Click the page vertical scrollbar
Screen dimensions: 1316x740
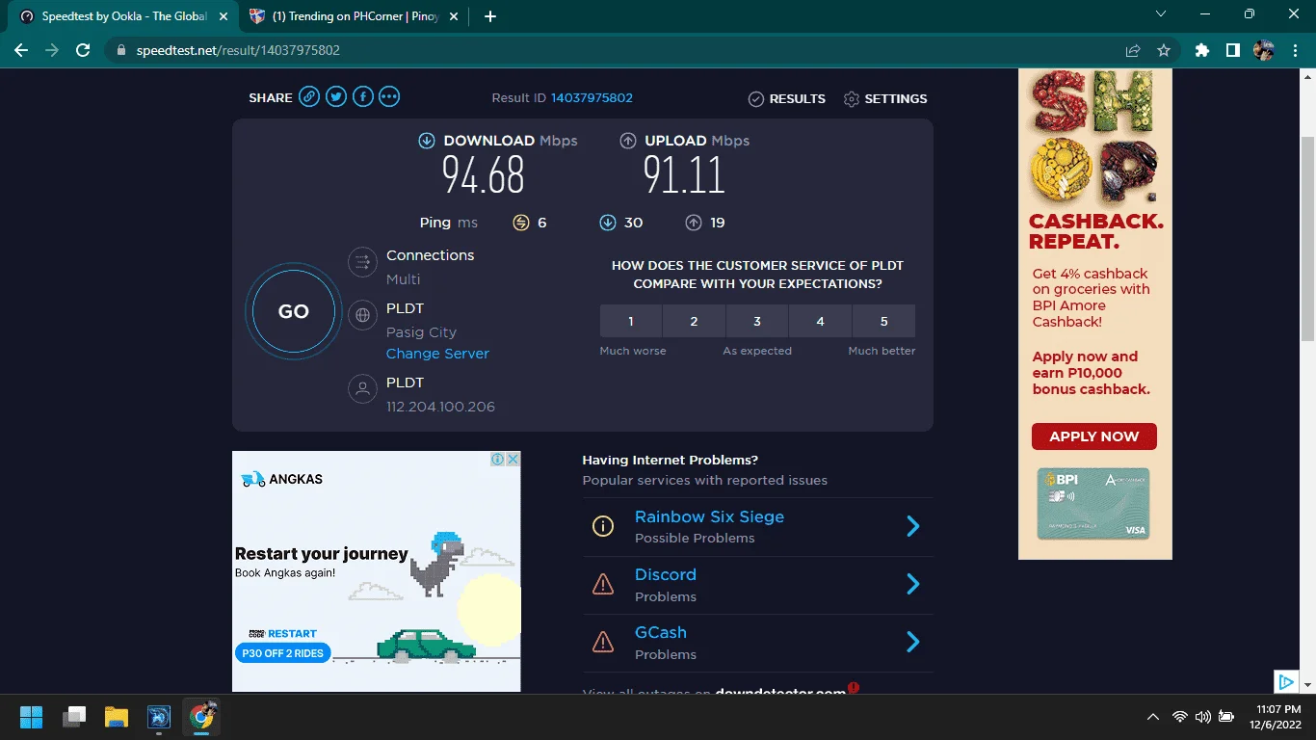(1307, 238)
